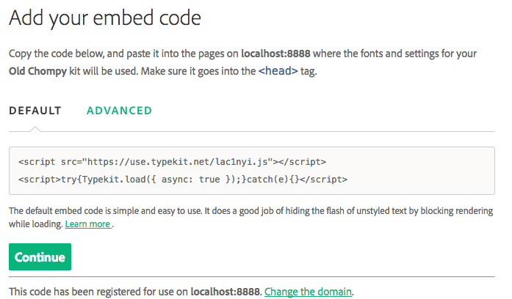Click the tab pointer triangle below DEFAULT
The width and height of the screenshot is (512, 299).
click(35, 130)
